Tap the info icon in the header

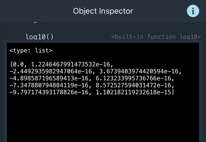[x=193, y=11]
